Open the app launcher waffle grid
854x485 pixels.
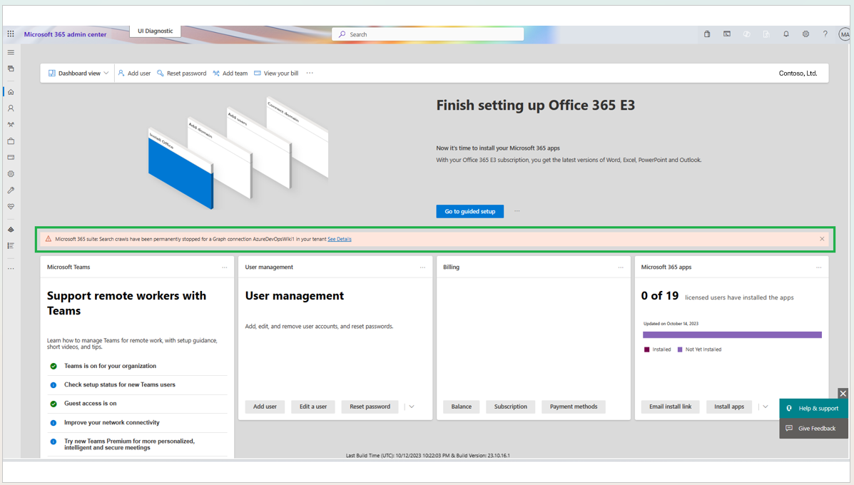[x=11, y=34]
